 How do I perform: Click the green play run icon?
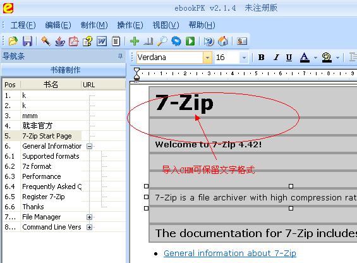(190, 41)
